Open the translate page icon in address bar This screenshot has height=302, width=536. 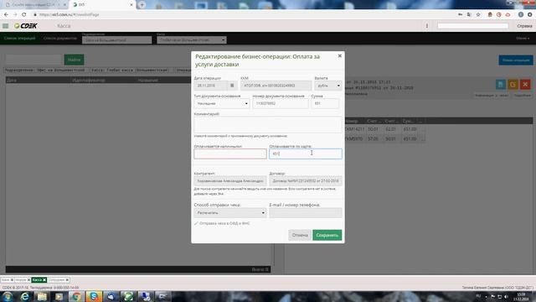coord(469,15)
